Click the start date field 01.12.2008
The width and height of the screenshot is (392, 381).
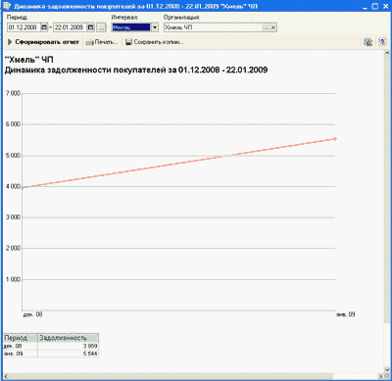(x=24, y=27)
